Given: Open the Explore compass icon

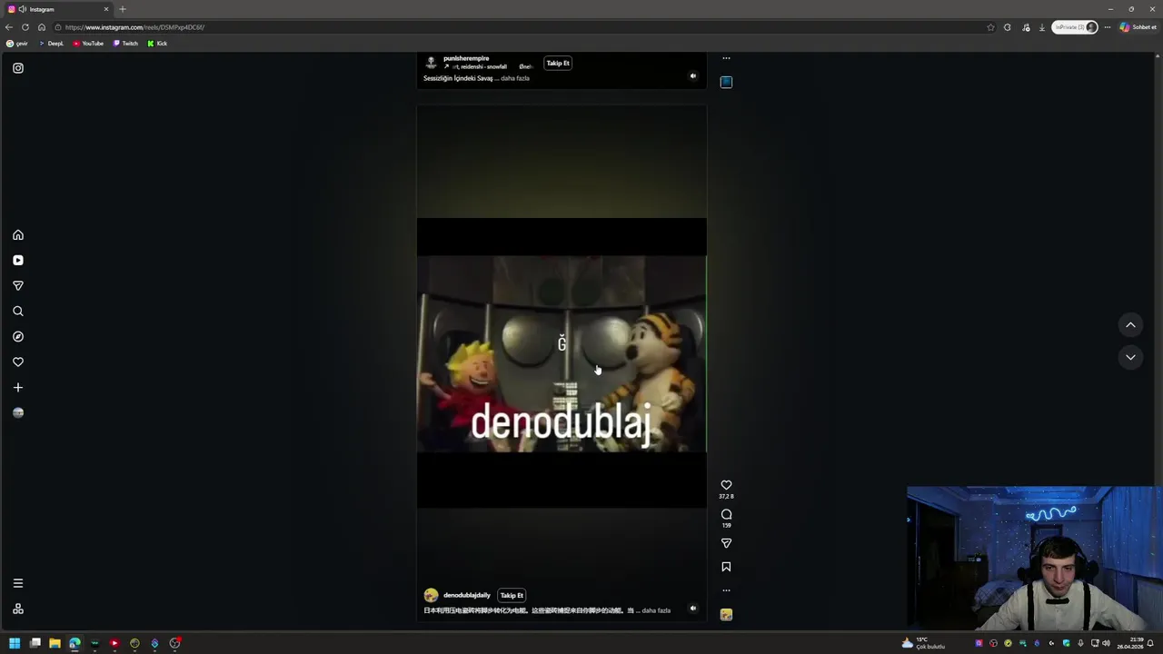Looking at the screenshot, I should [x=18, y=337].
